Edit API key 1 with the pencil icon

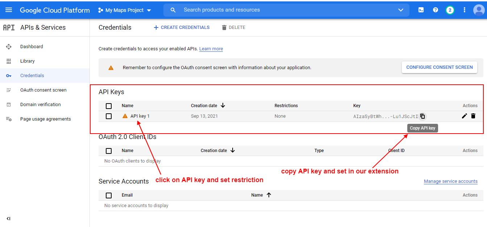click(465, 116)
